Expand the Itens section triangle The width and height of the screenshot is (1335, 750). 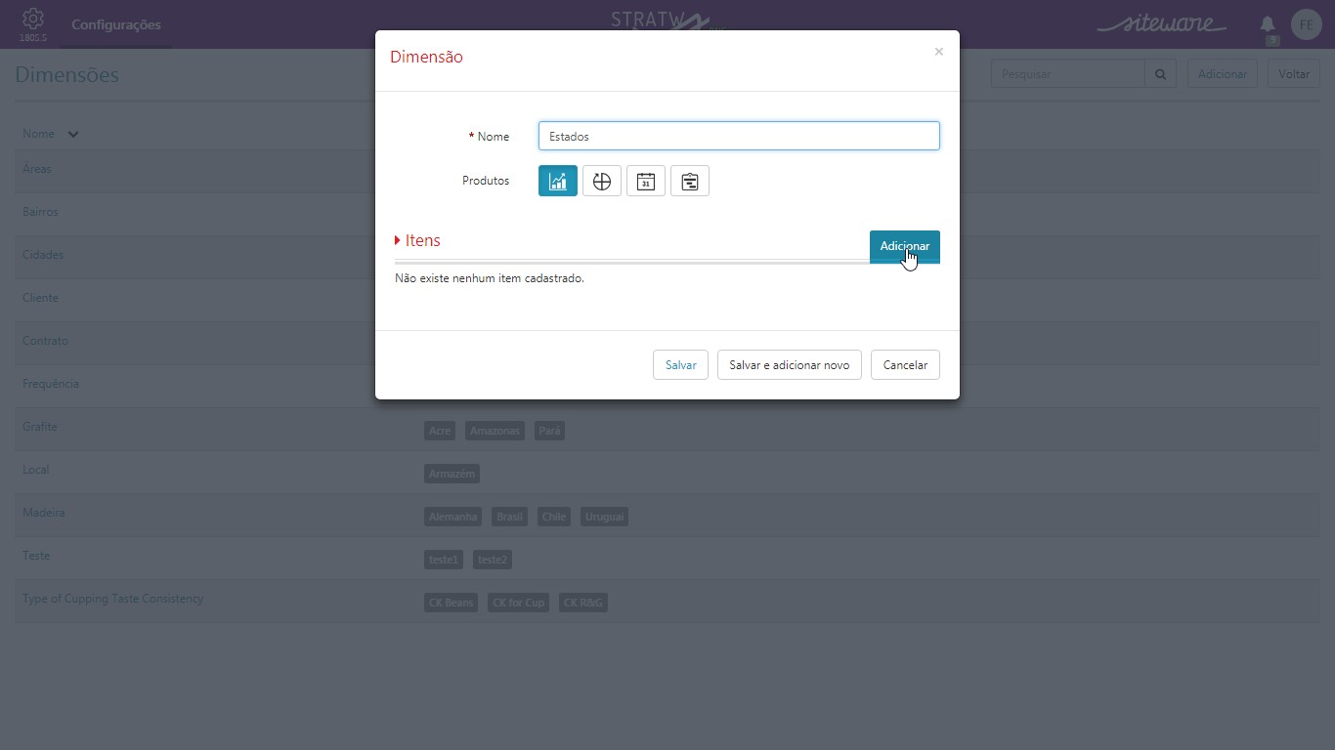coord(398,240)
